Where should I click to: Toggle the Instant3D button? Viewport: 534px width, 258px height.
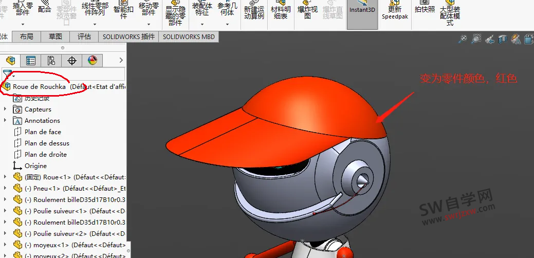pos(362,13)
